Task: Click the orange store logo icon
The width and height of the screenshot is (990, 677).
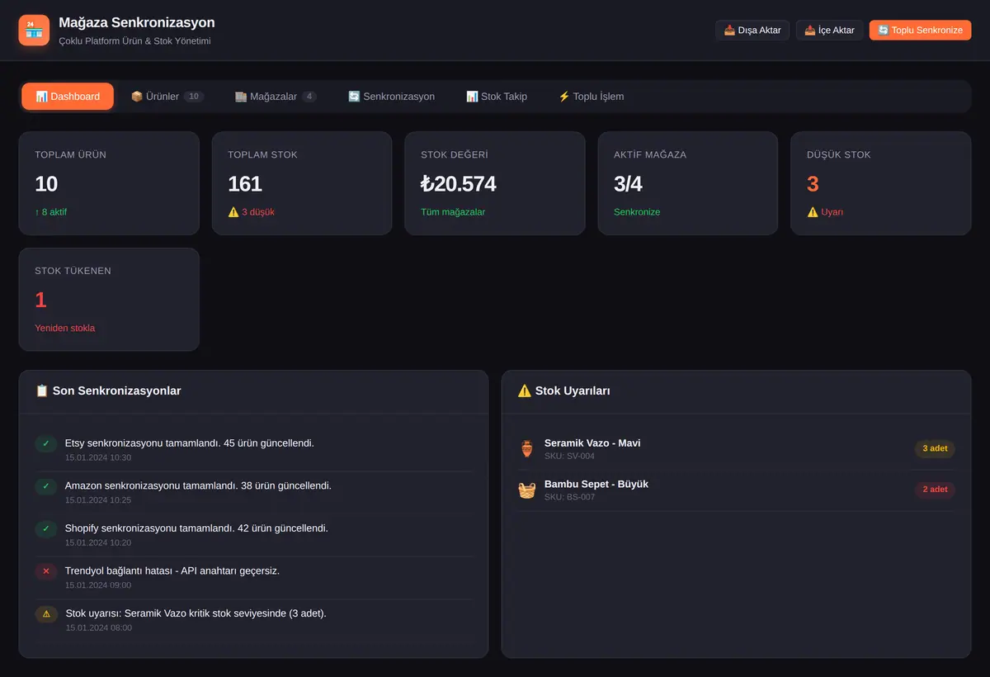Action: click(34, 30)
